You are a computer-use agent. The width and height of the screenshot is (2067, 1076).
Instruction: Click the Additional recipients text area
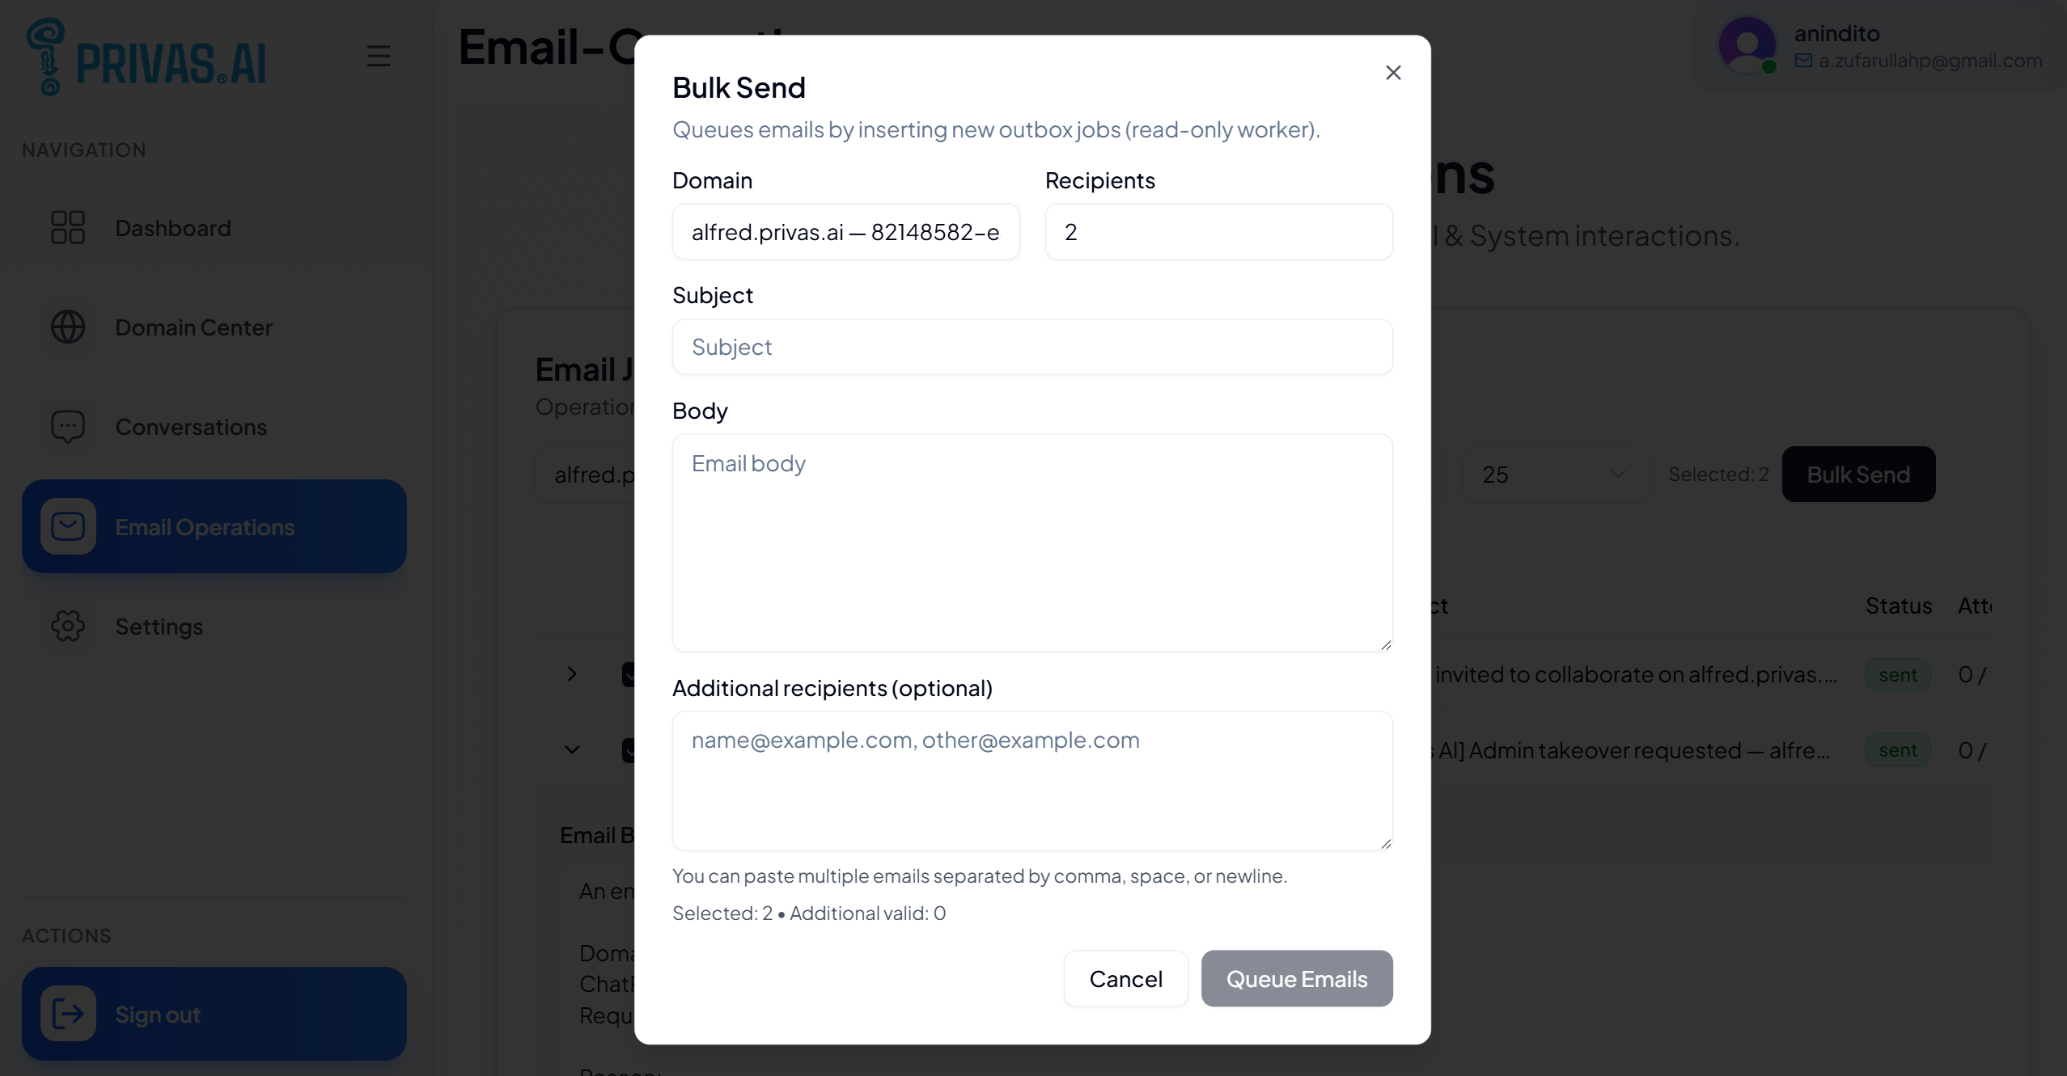(x=1031, y=781)
